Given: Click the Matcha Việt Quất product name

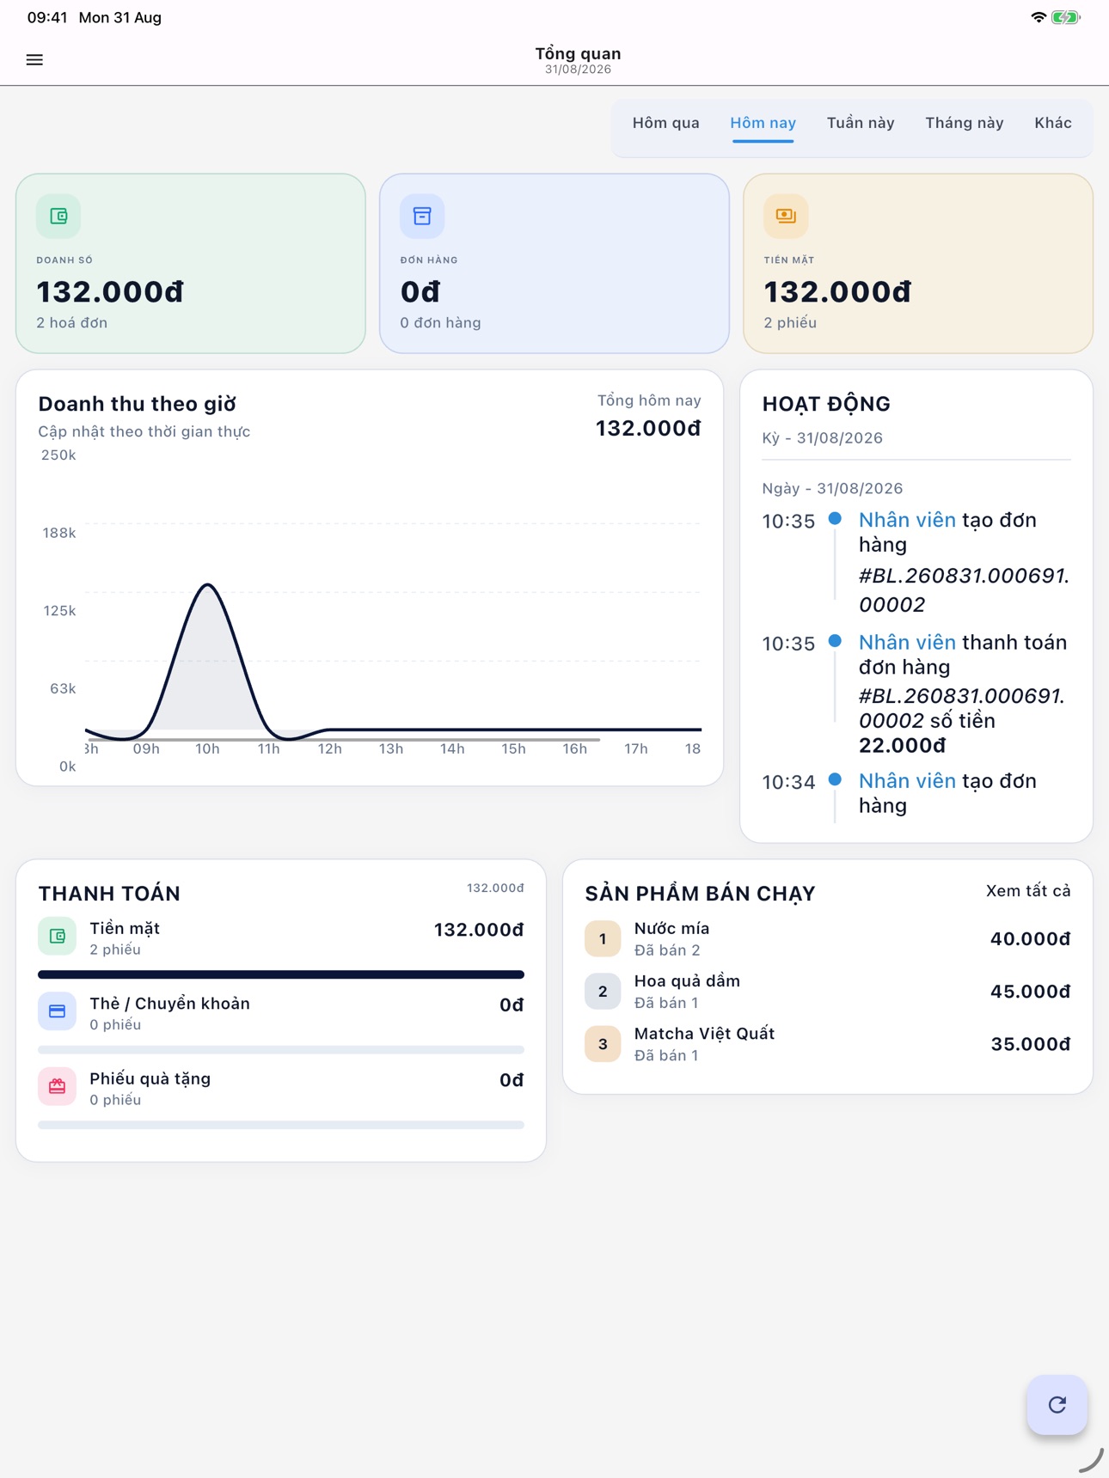Looking at the screenshot, I should [704, 1034].
